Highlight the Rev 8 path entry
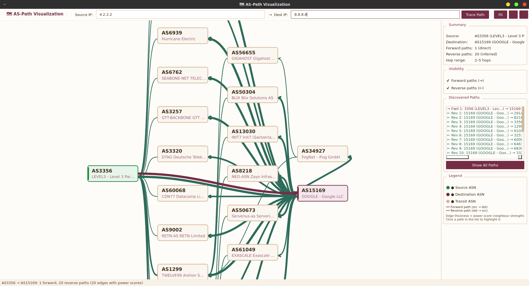This screenshot has height=286, width=529. coord(484,144)
